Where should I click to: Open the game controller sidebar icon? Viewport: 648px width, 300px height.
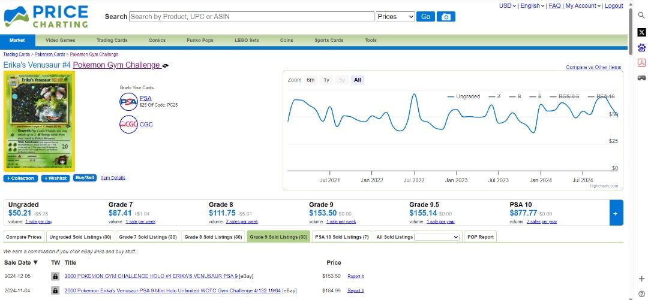[x=641, y=77]
